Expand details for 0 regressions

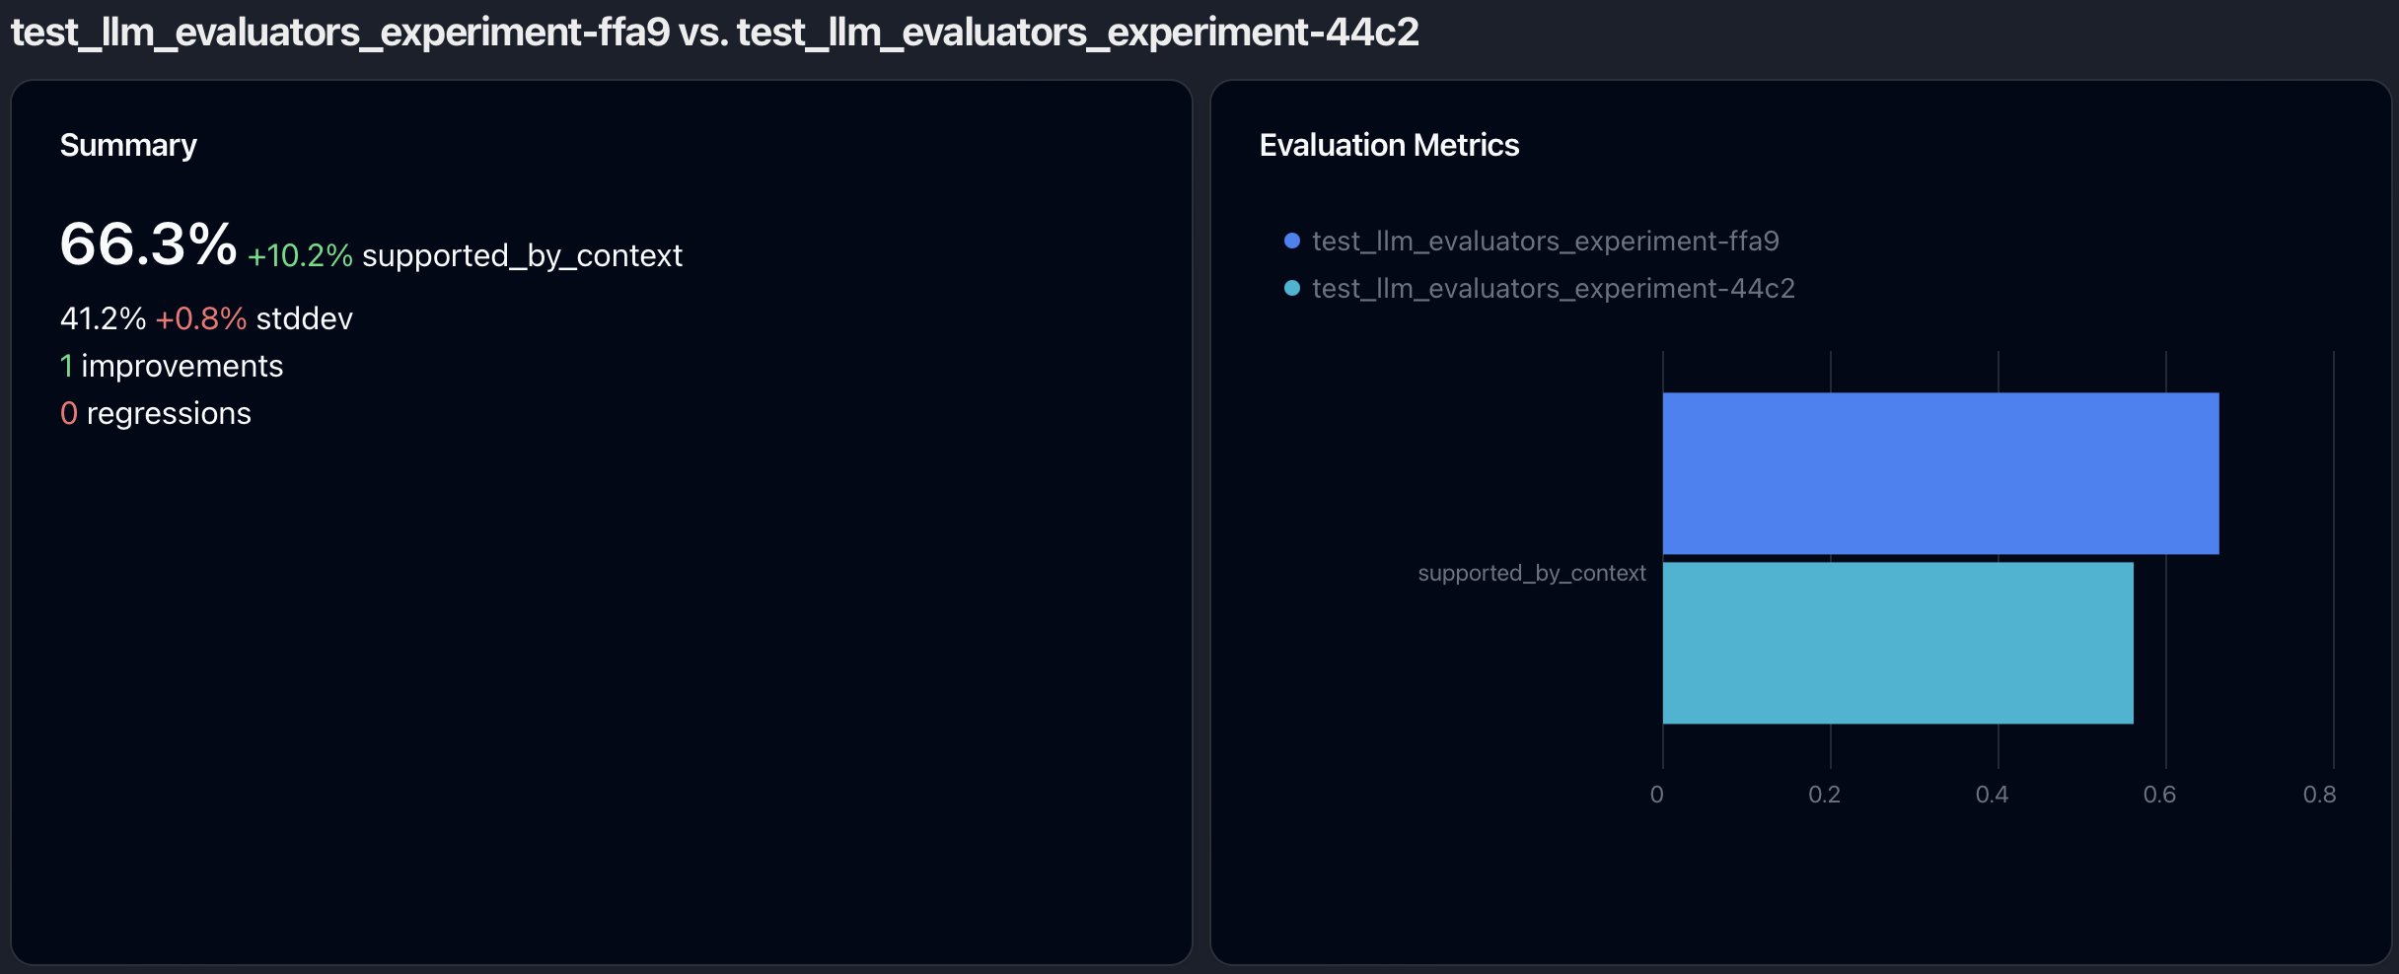pyautogui.click(x=156, y=412)
